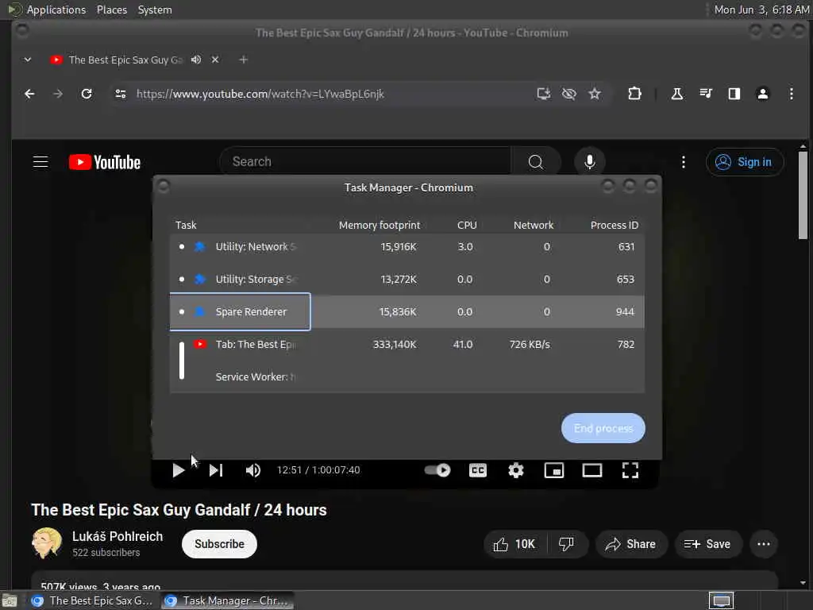Toggle the browser side panel icon

point(734,94)
